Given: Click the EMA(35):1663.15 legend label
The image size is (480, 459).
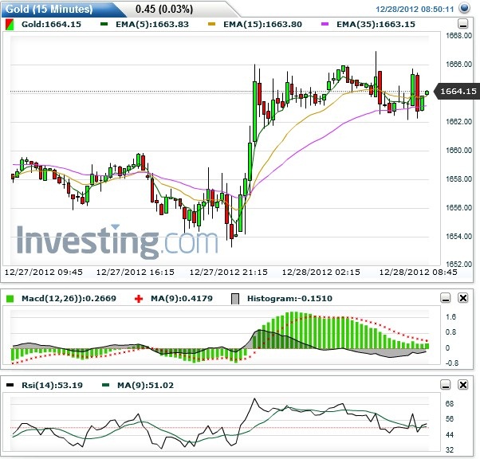Looking at the screenshot, I should click(376, 24).
